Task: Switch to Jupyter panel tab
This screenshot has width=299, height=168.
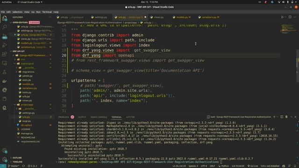Action: tap(130, 117)
